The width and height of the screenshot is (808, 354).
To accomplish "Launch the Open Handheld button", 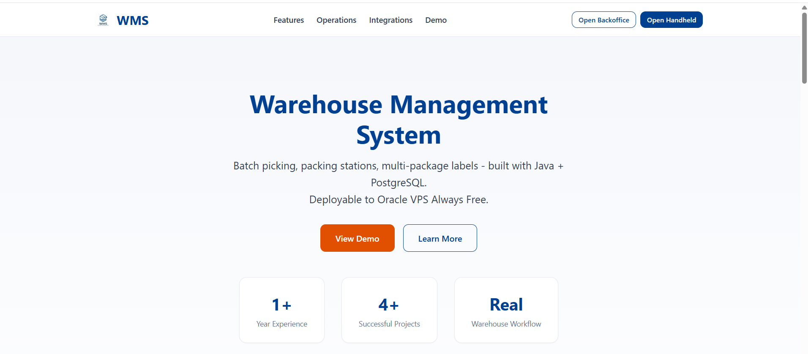I will (x=671, y=20).
